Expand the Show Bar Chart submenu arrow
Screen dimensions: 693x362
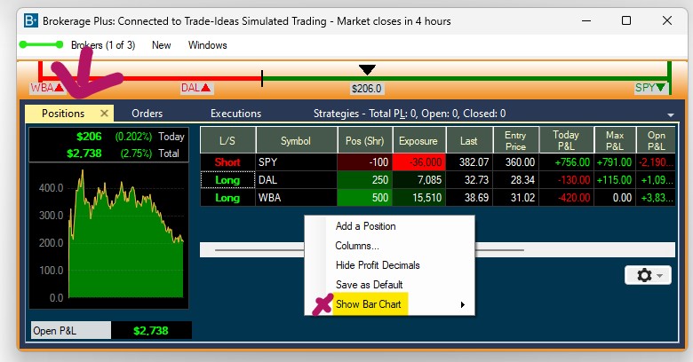[x=462, y=305]
